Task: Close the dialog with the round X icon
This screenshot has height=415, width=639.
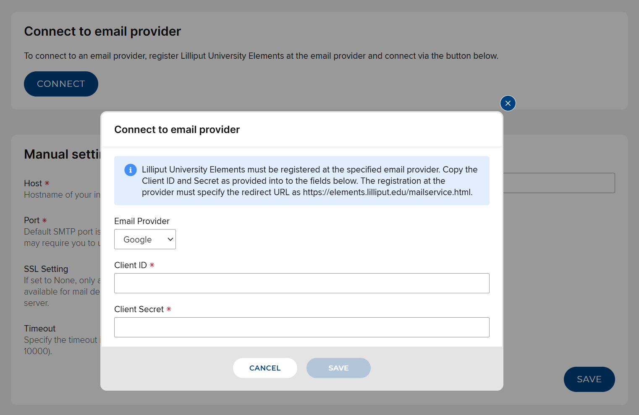Action: coord(508,103)
